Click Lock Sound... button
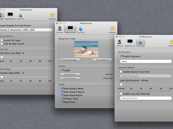Screen dimensions: 173x129 pos(70,74)
